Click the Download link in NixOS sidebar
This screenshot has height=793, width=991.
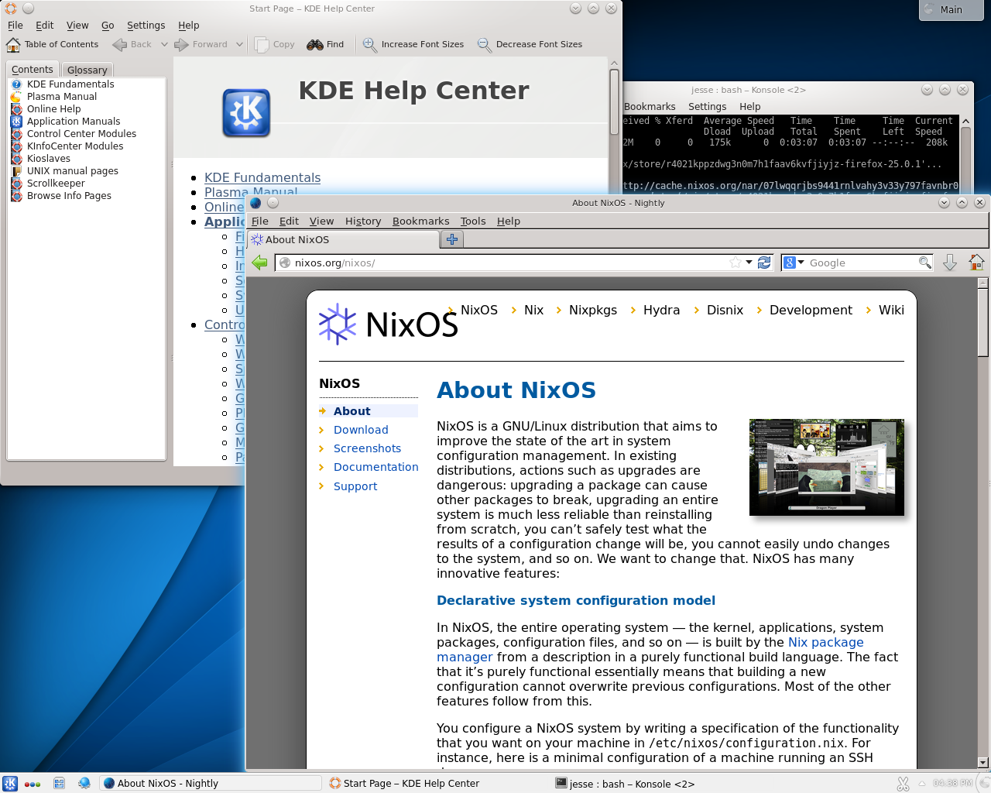pyautogui.click(x=361, y=430)
